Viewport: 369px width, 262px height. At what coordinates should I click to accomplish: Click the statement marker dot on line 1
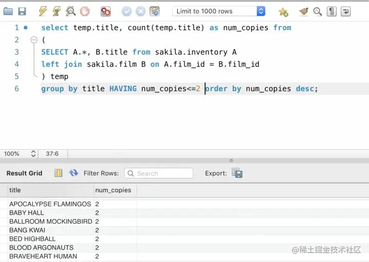(26, 28)
